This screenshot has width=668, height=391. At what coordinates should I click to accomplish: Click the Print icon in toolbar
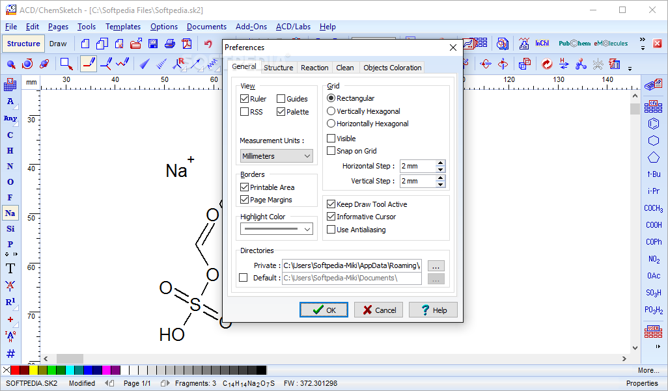pyautogui.click(x=169, y=44)
